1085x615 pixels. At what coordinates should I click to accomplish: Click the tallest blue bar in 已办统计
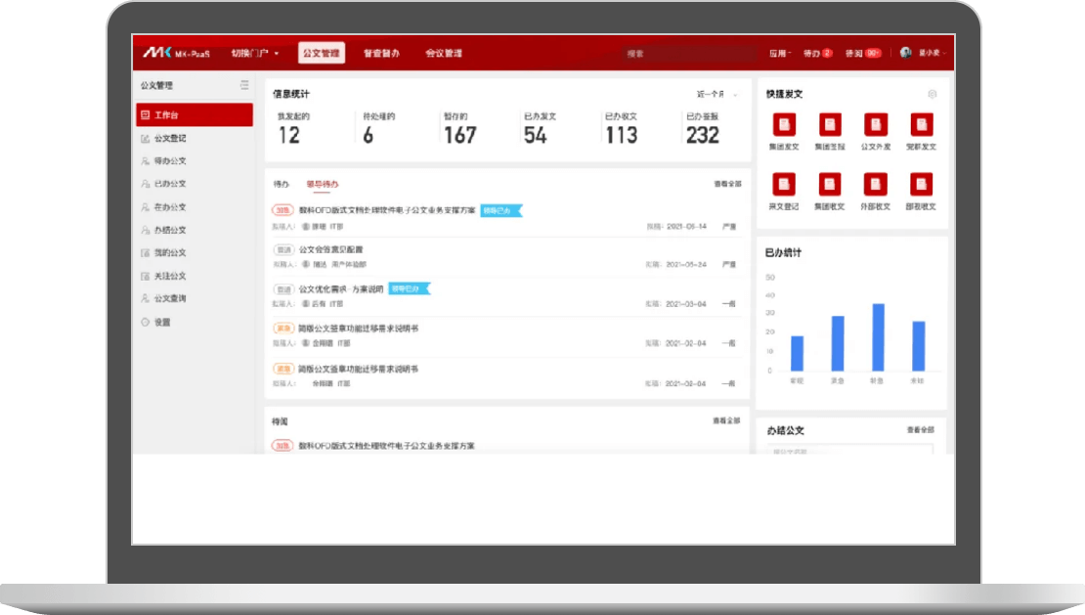pos(878,336)
